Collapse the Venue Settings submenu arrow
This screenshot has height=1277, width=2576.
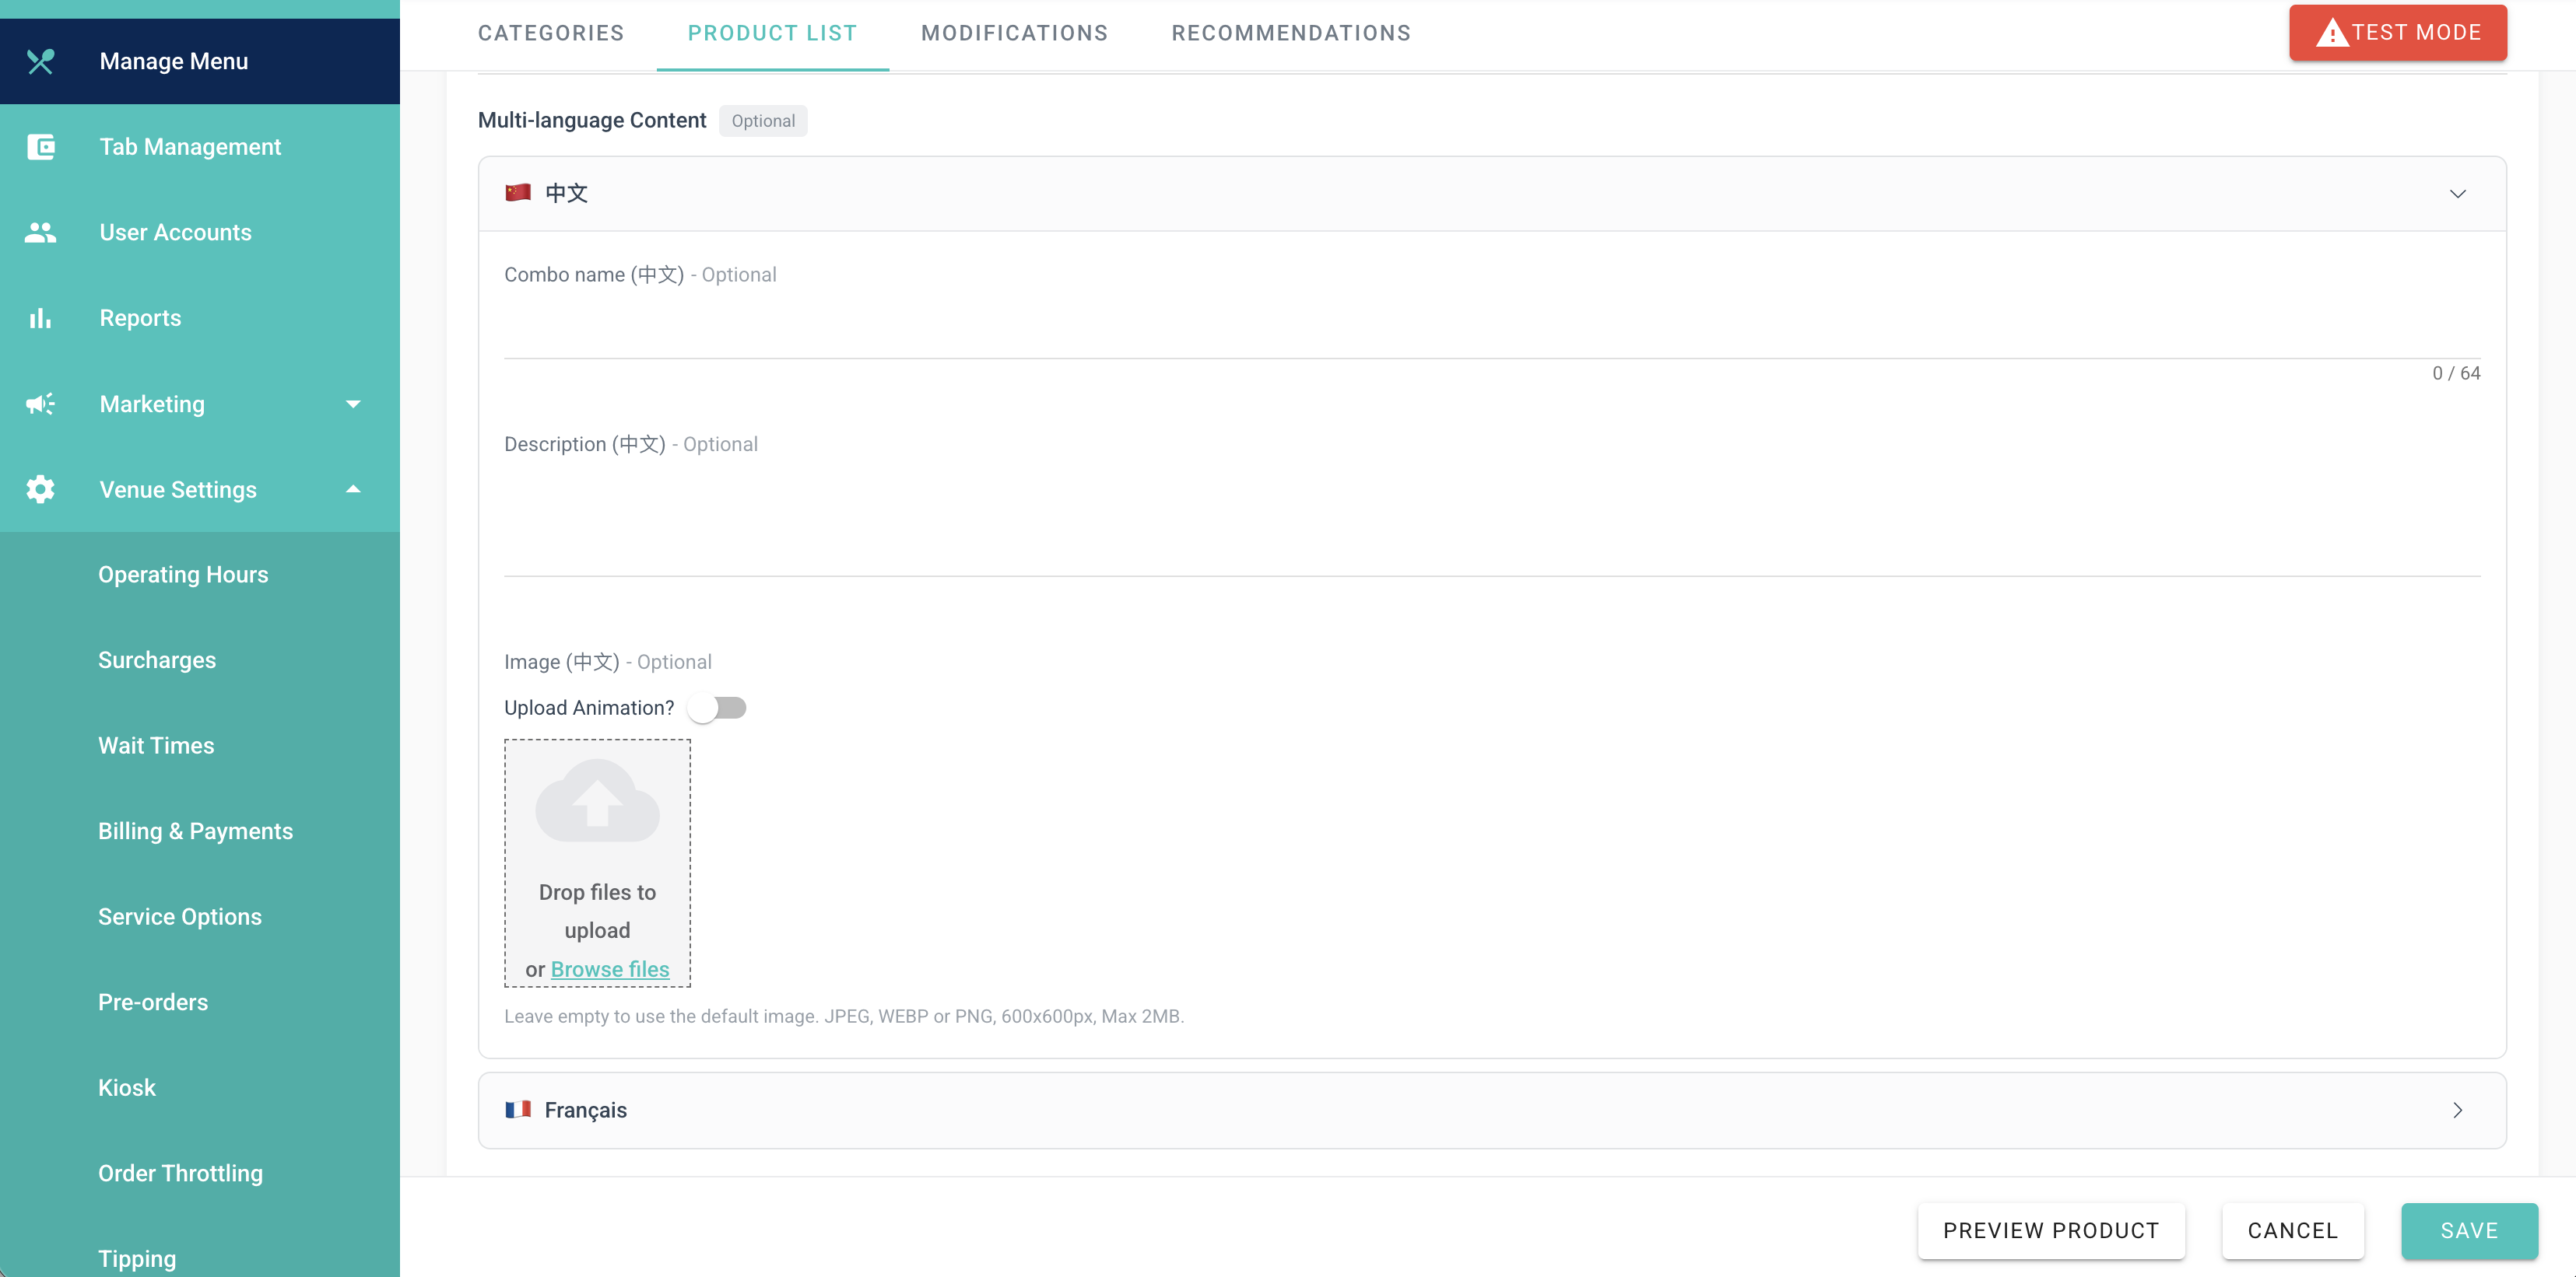pyautogui.click(x=352, y=490)
